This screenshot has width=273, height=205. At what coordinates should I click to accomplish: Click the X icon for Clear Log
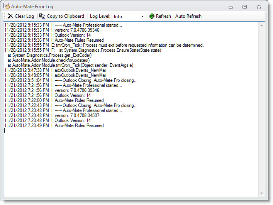click(10, 16)
